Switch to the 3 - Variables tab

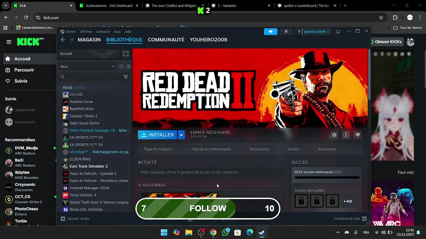(x=241, y=6)
